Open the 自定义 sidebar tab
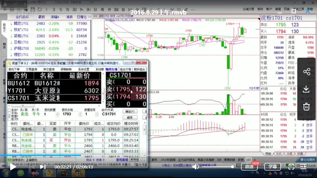This screenshot has width=317, height=178. 4,28
